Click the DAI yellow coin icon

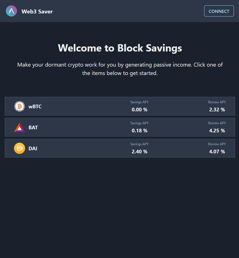click(x=20, y=148)
